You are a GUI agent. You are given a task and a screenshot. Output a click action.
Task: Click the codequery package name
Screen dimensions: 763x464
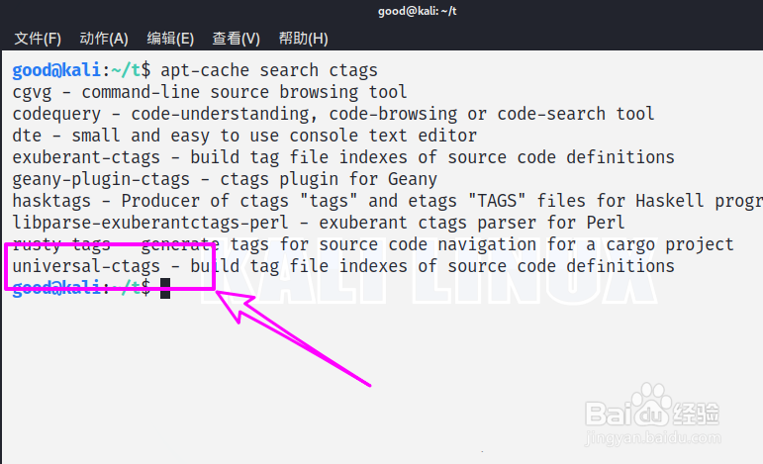pyautogui.click(x=56, y=114)
